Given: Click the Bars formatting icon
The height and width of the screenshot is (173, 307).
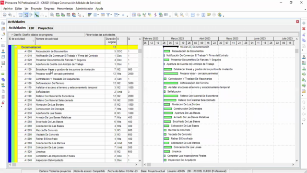Looking at the screenshot, I should coord(90,15).
